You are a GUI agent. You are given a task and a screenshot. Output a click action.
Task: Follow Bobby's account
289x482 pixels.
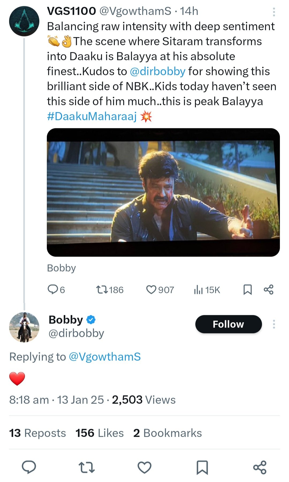[x=228, y=324]
